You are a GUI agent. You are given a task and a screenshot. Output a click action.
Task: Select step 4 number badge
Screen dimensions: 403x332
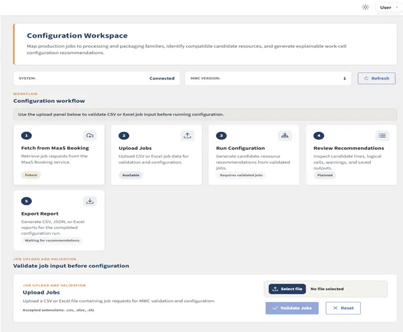[x=319, y=136]
